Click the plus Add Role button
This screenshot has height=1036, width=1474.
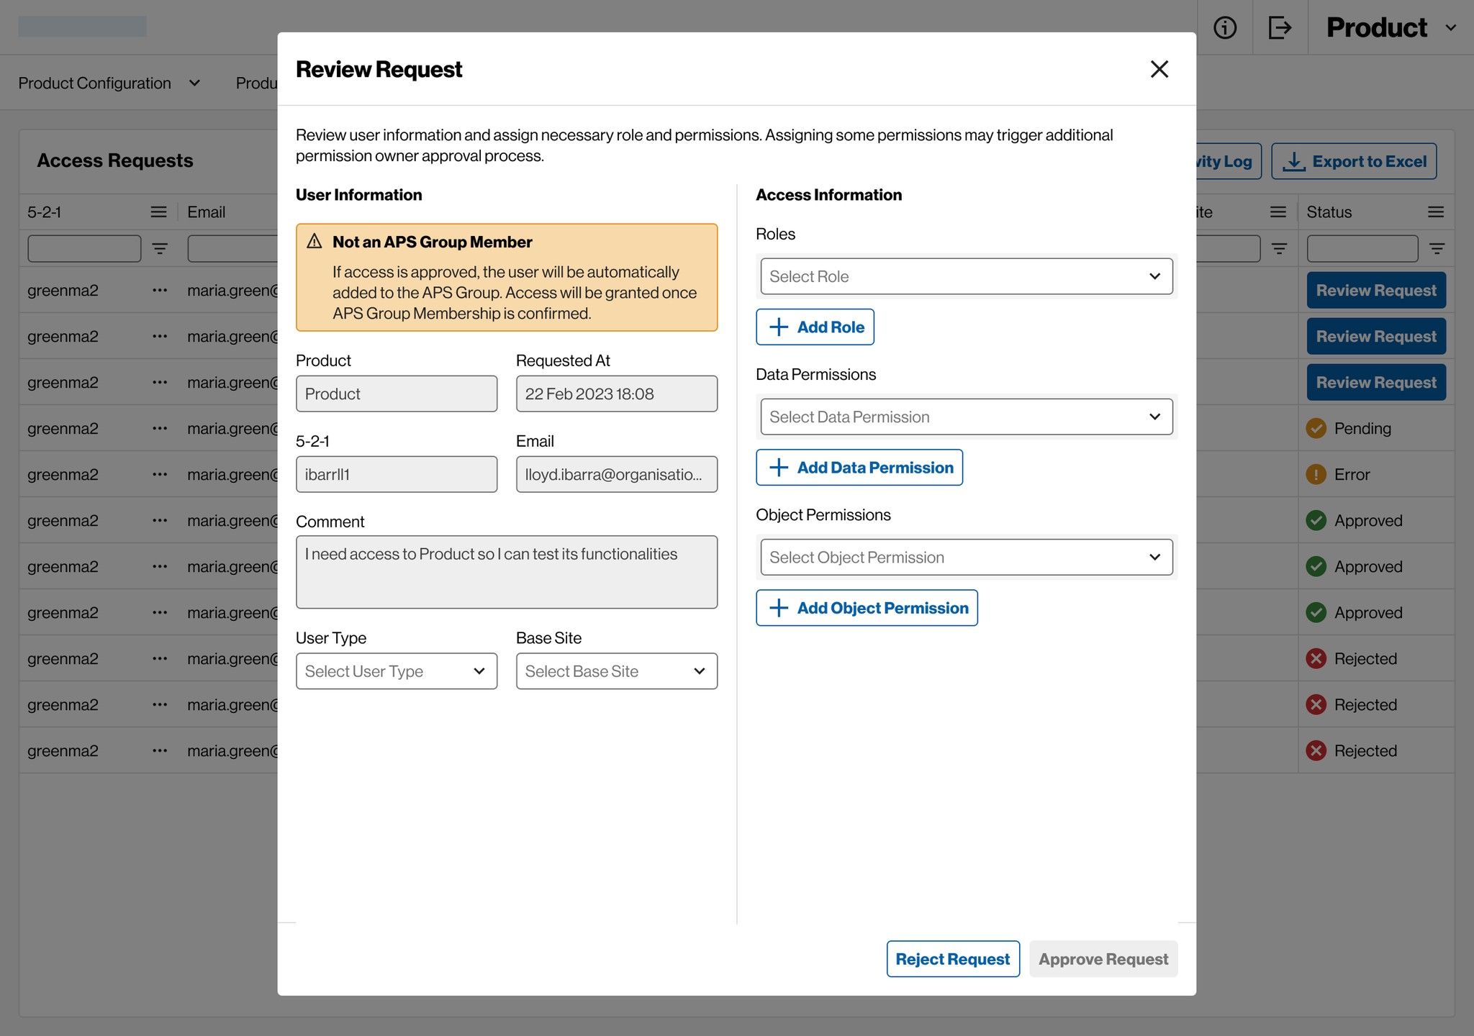click(815, 327)
